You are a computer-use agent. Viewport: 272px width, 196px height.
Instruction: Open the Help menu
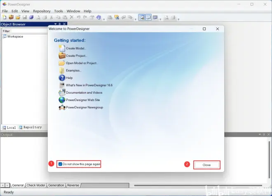(x=87, y=11)
